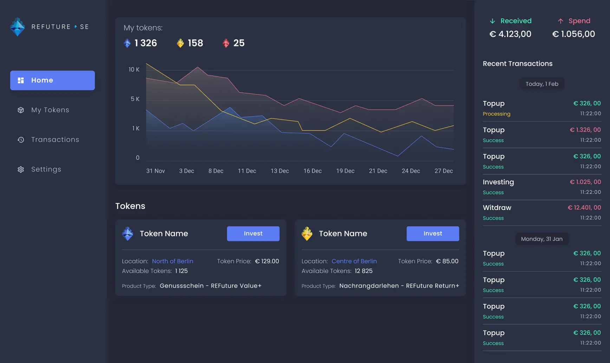The width and height of the screenshot is (610, 363).
Task: Invest in the North of Berlin token
Action: [253, 234]
